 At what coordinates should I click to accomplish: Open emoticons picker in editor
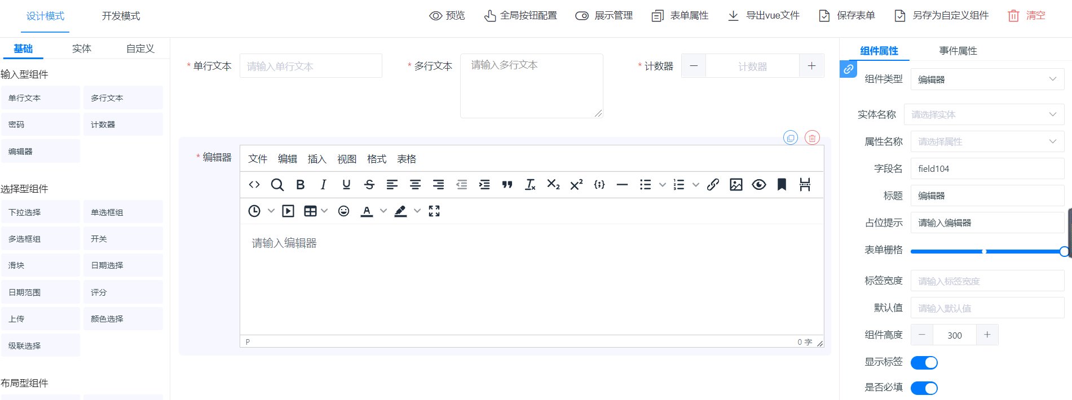343,211
